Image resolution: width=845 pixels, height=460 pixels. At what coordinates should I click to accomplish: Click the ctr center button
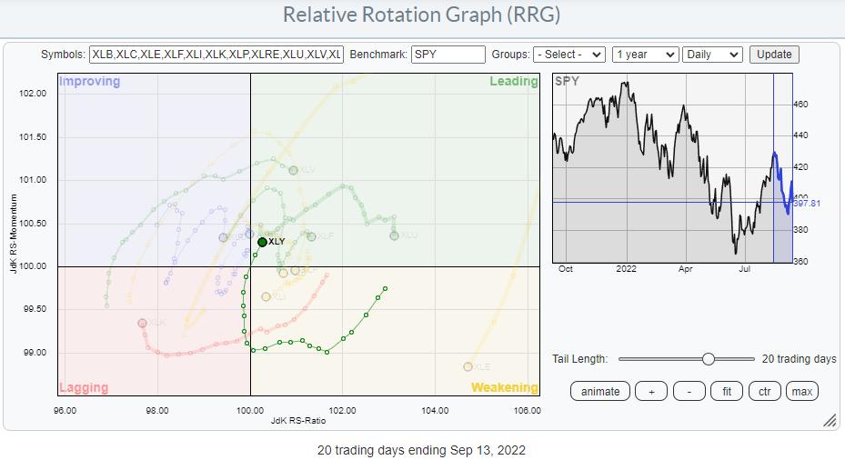coord(764,391)
